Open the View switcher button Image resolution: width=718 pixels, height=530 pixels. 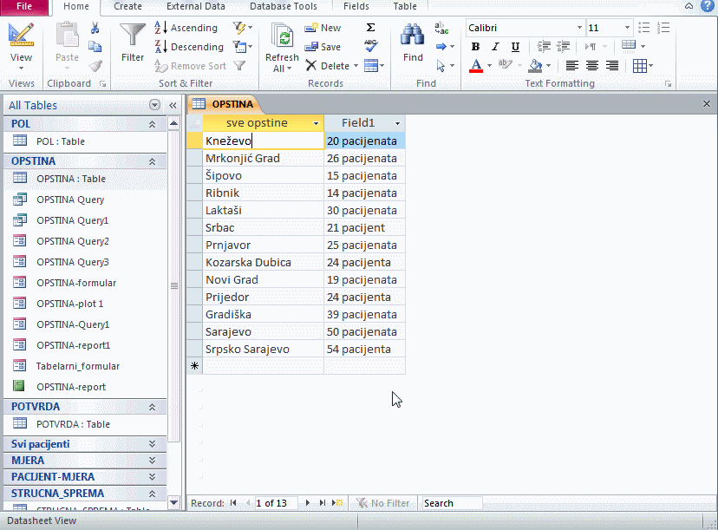pos(21,47)
